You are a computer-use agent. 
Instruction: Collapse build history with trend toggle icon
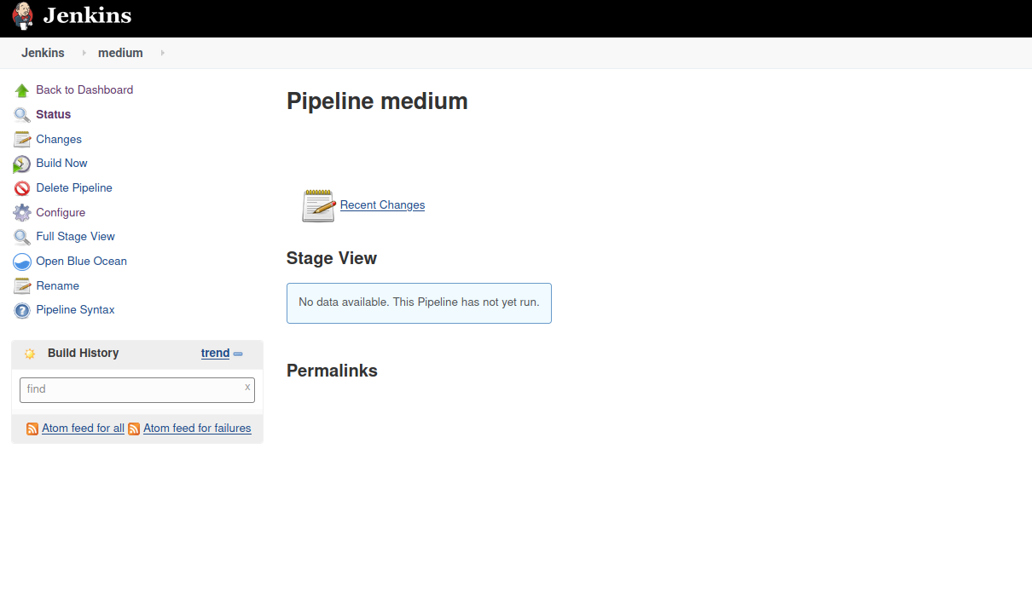238,354
